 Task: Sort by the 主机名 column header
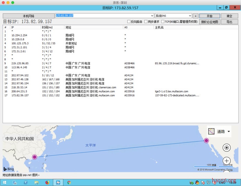(177, 27)
